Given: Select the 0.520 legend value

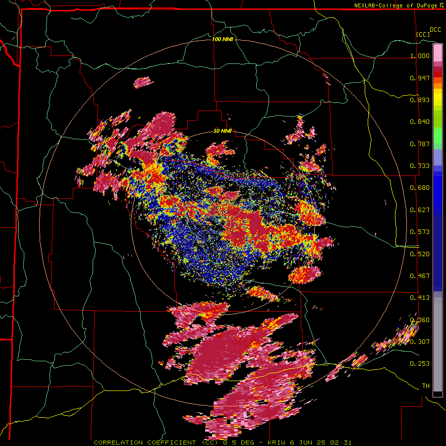Looking at the screenshot, I should [420, 254].
